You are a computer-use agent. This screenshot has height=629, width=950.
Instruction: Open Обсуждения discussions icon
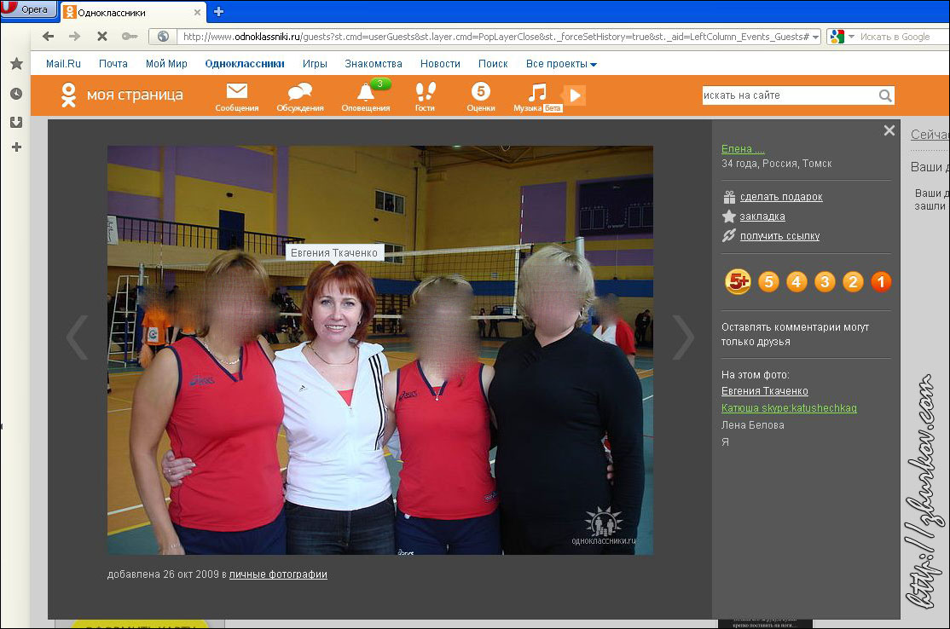[x=300, y=92]
